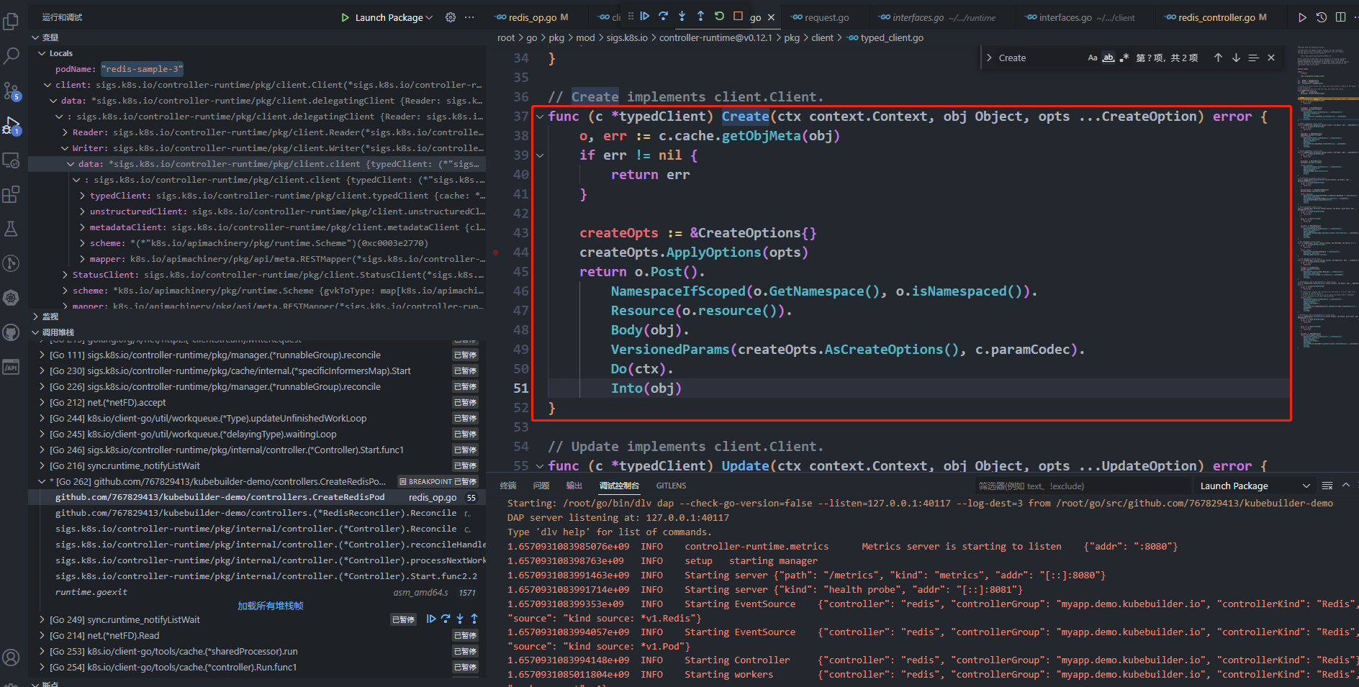Switch to the redis_controller.go tab
The width and height of the screenshot is (1359, 687).
(x=1216, y=17)
